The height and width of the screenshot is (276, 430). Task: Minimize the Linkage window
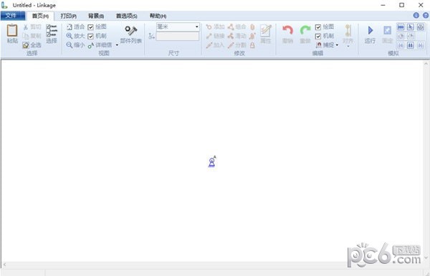(383, 5)
